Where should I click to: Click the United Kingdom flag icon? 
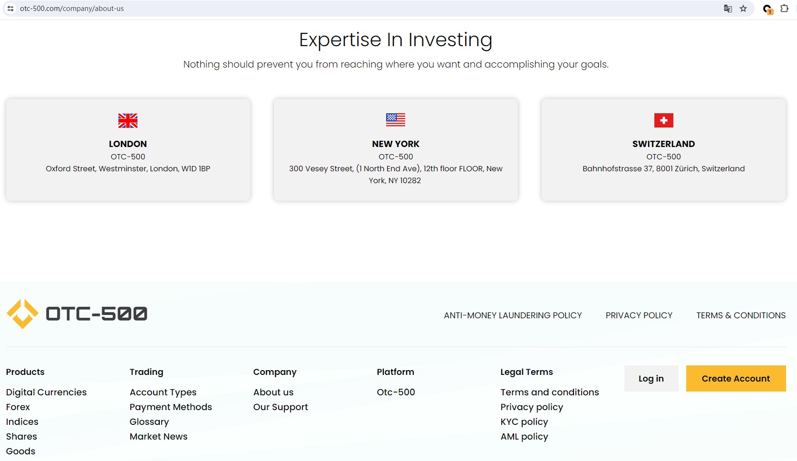[x=128, y=121]
